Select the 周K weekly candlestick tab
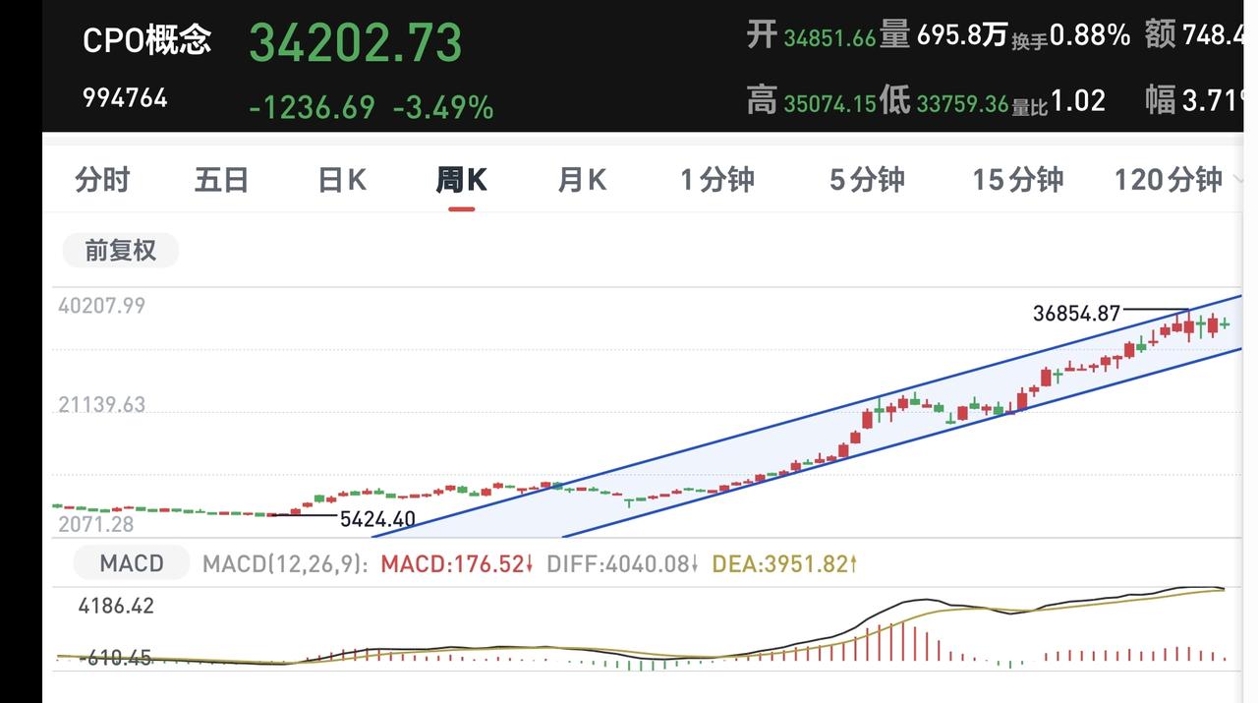Viewport: 1258px width, 703px height. tap(461, 180)
